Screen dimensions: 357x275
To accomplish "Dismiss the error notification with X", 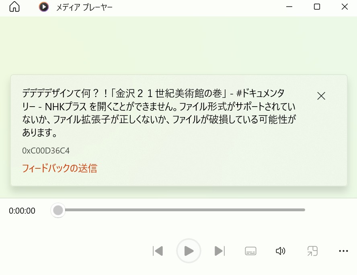I will click(321, 96).
